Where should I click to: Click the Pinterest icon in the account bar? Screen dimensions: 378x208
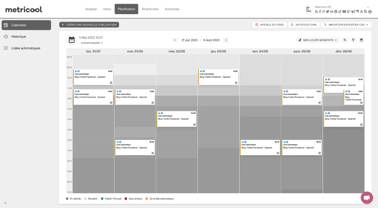(x=336, y=12)
